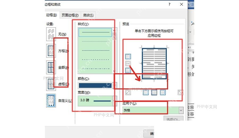Click the 预览 group label
The height and width of the screenshot is (138, 239).
coord(126,24)
